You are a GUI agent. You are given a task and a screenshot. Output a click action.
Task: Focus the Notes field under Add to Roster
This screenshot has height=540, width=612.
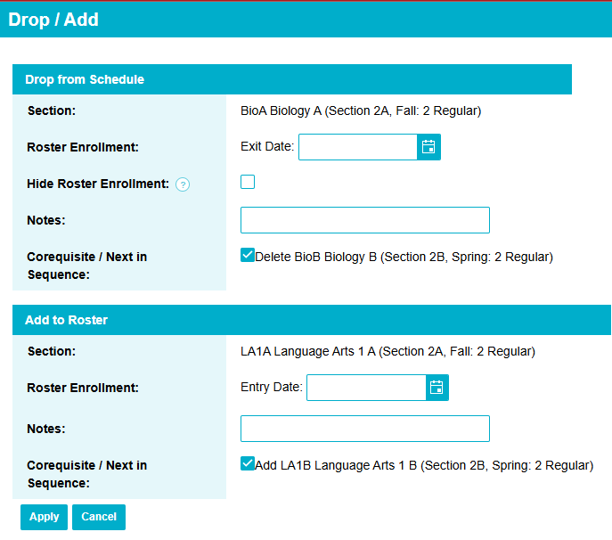(364, 429)
